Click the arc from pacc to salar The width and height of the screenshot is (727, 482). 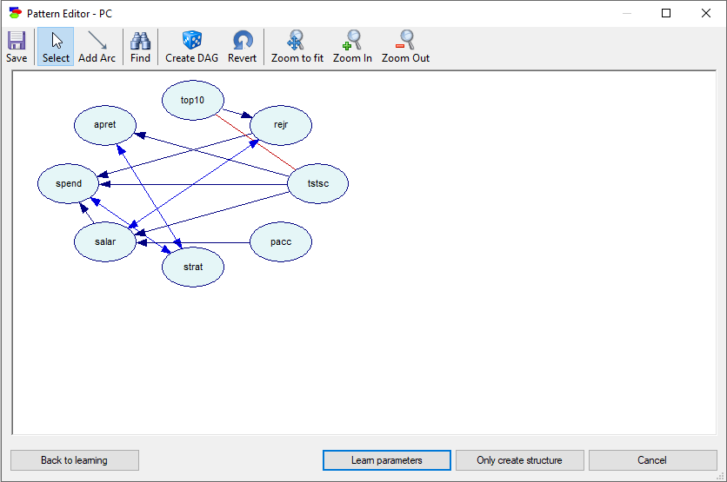pyautogui.click(x=195, y=242)
